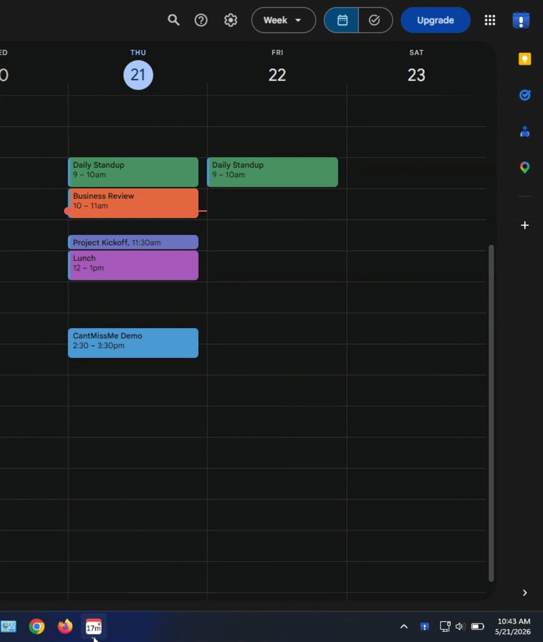The height and width of the screenshot is (642, 543).
Task: Open Contacts side panel
Action: [525, 131]
